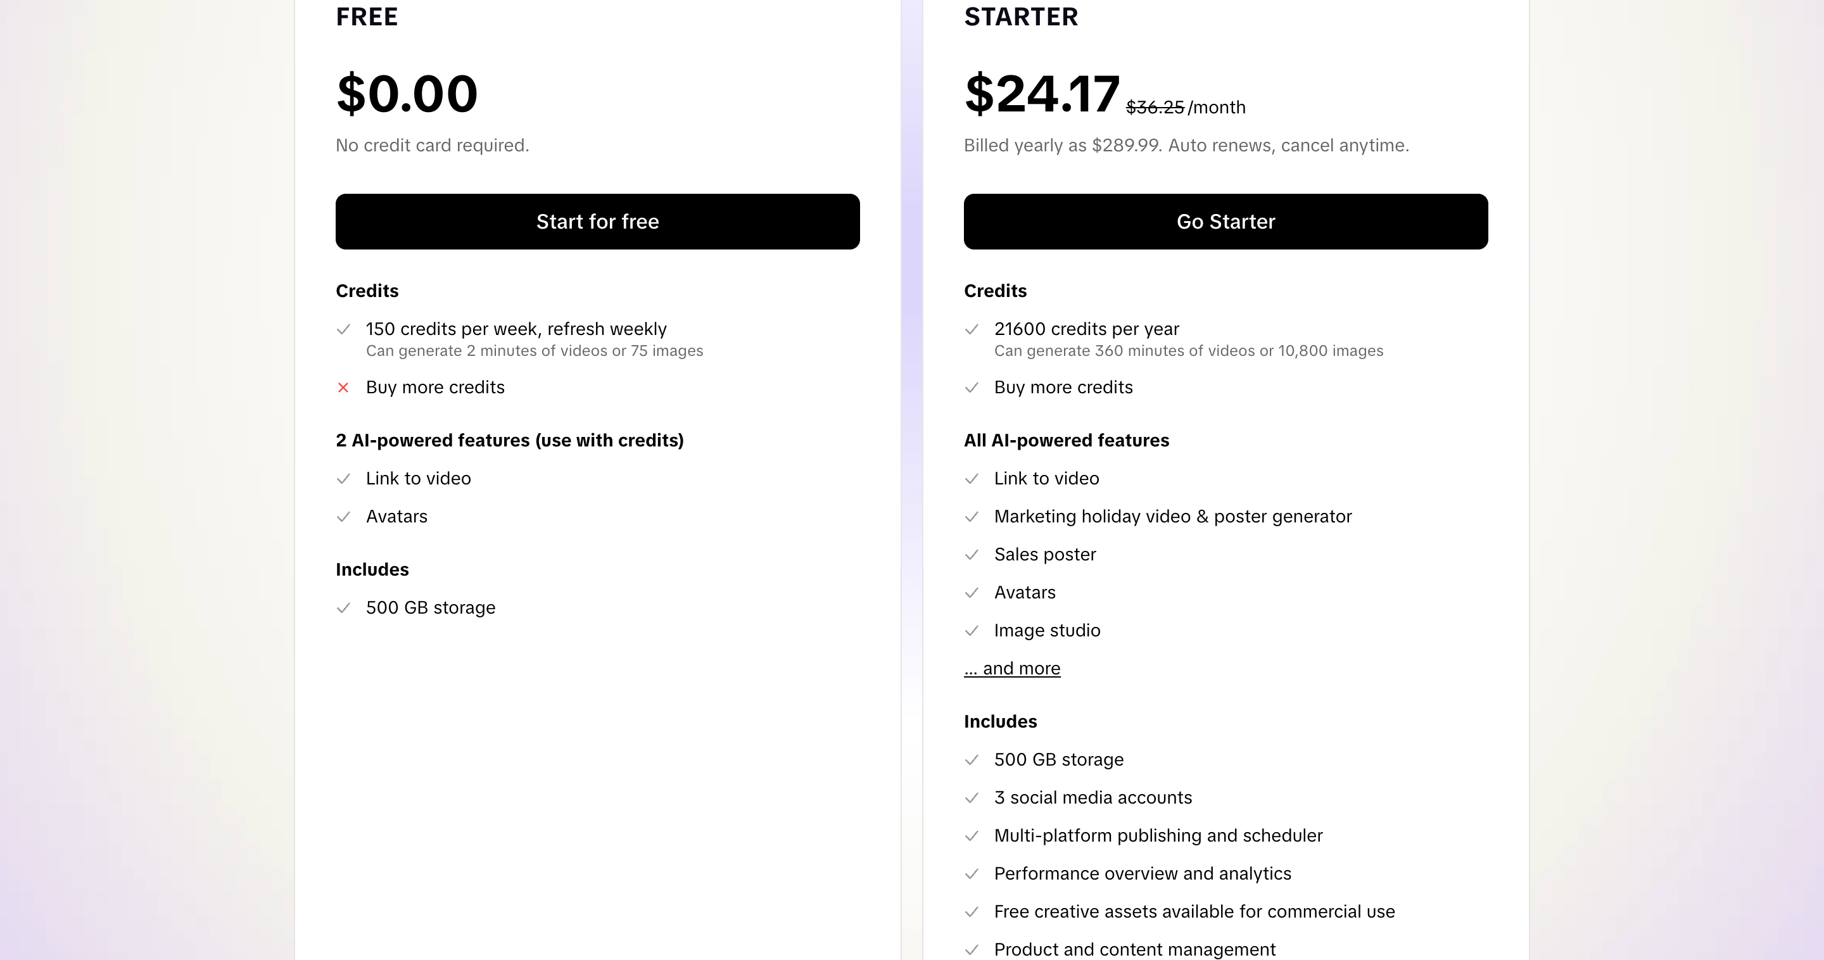Select checkmark beside "Marketing holiday video & poster generator"
The height and width of the screenshot is (960, 1824).
(972, 517)
